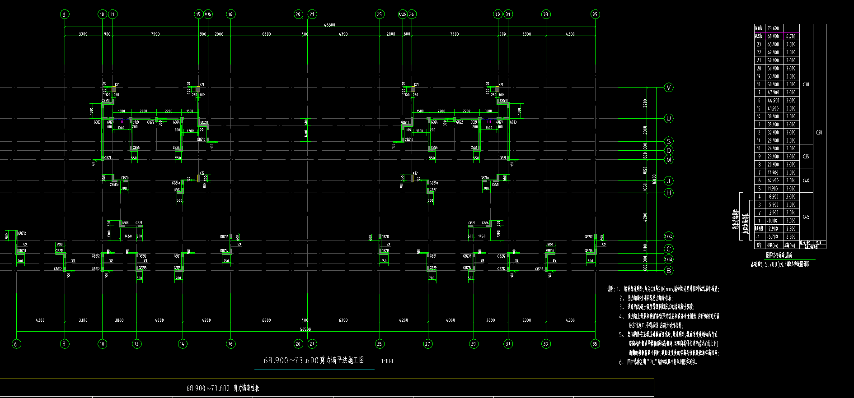Select the concrete grade cell C45
Screen dimensions: 854x398
pos(806,217)
